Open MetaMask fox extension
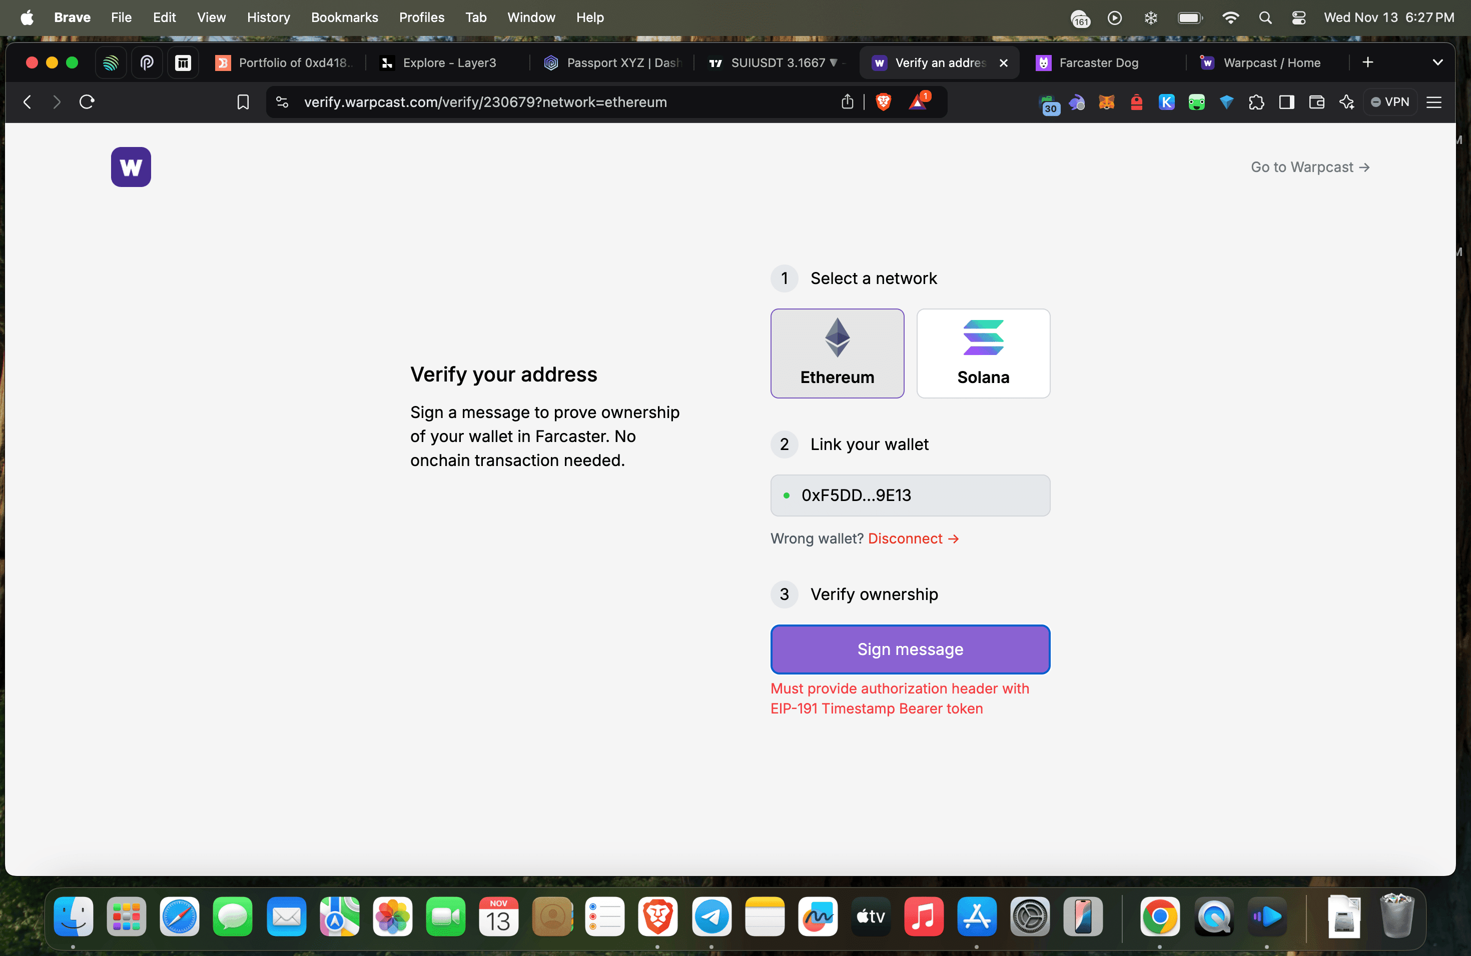Viewport: 1471px width, 956px height. coord(1106,102)
